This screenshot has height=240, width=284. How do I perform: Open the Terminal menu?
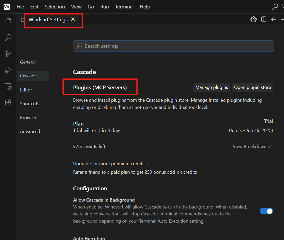click(124, 7)
